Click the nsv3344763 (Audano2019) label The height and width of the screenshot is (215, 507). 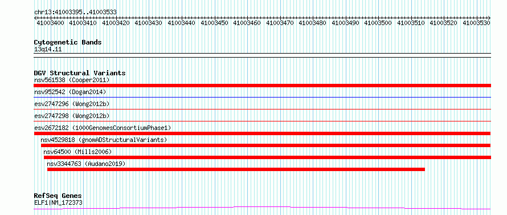tap(86, 164)
